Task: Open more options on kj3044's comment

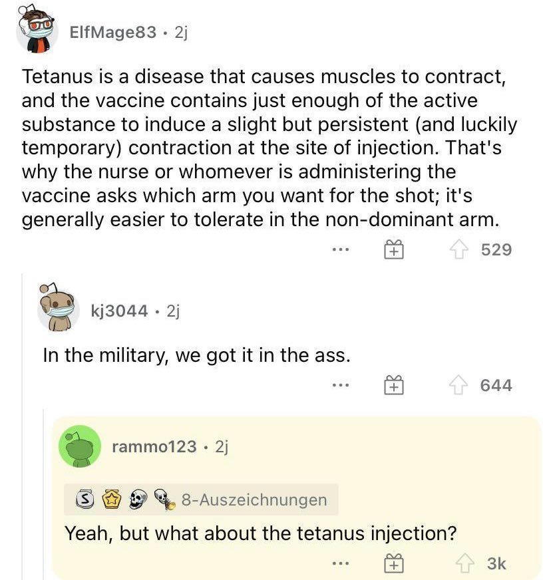Action: [340, 385]
